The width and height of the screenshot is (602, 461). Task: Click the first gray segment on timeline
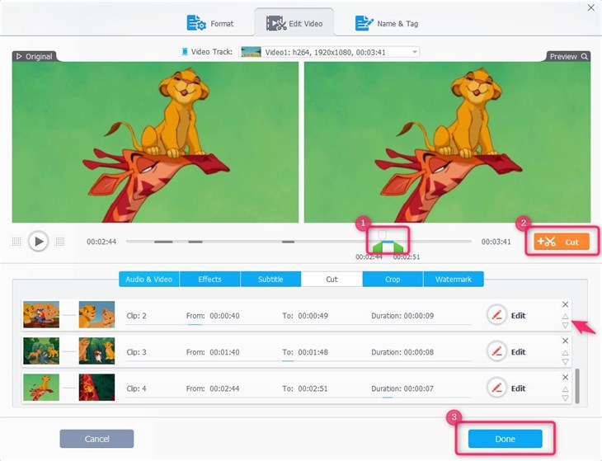[163, 242]
